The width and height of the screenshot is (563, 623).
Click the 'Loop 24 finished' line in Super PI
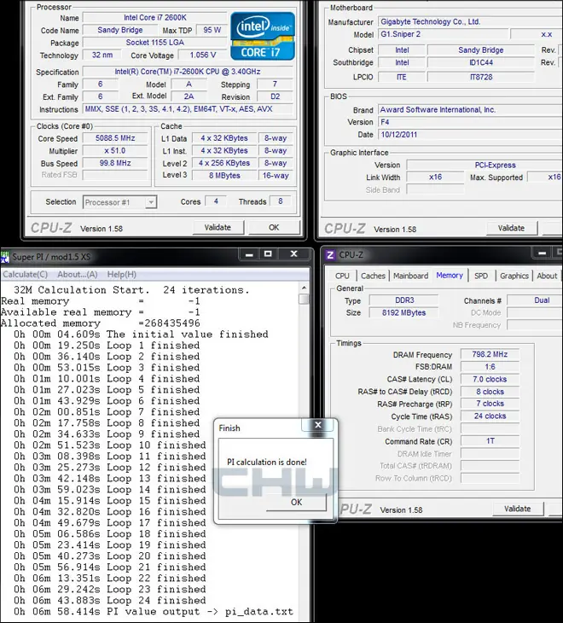[110, 600]
